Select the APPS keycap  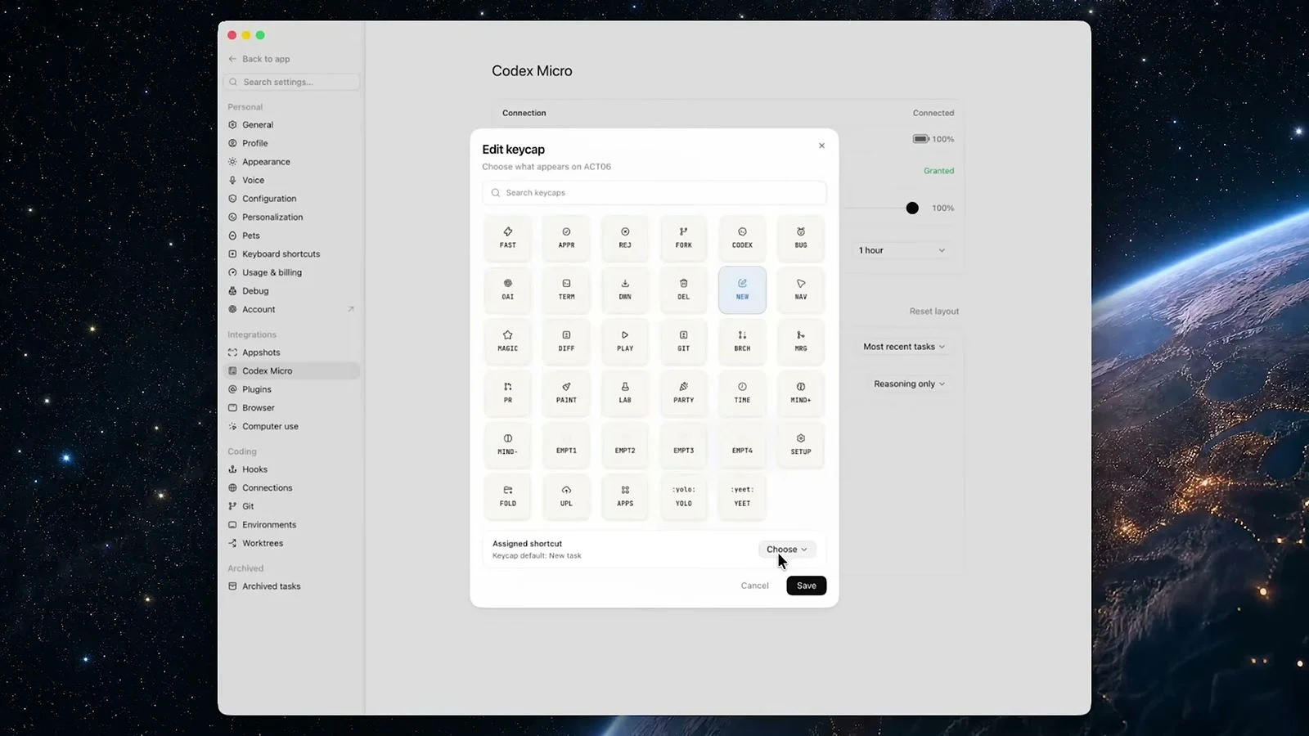625,496
